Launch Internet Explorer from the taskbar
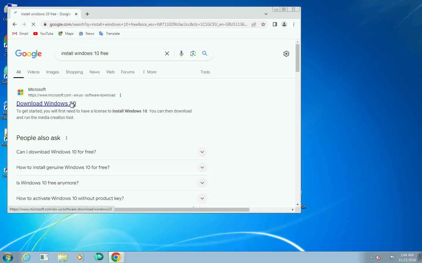Viewport: 422px width, 263px height. click(26, 257)
